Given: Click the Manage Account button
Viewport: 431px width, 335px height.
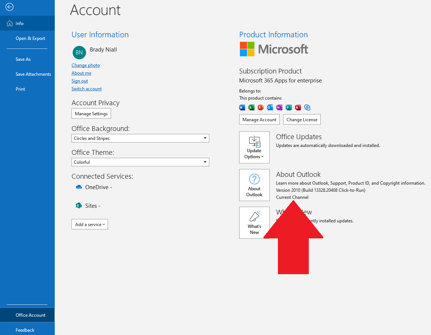Looking at the screenshot, I should (260, 119).
